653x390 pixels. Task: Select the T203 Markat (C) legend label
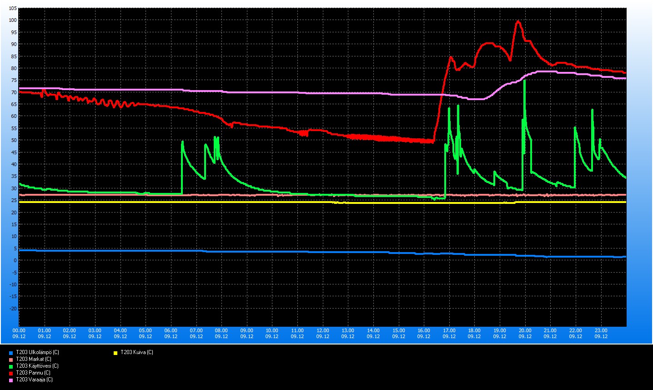tap(33, 359)
